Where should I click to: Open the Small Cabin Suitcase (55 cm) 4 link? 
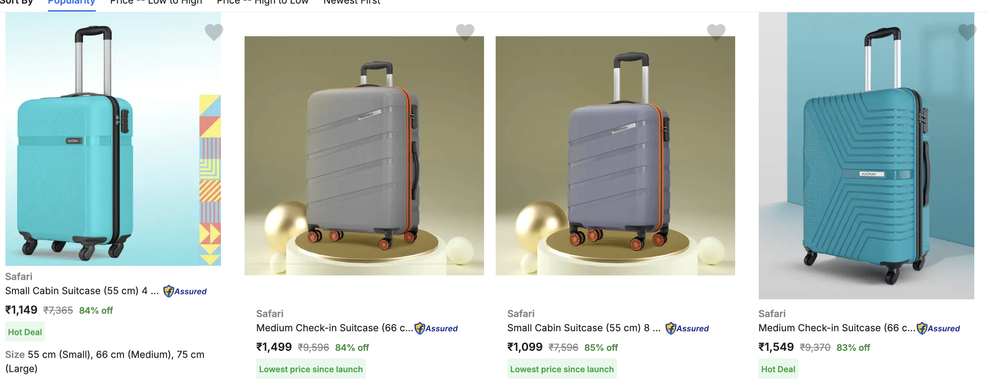pyautogui.click(x=82, y=291)
